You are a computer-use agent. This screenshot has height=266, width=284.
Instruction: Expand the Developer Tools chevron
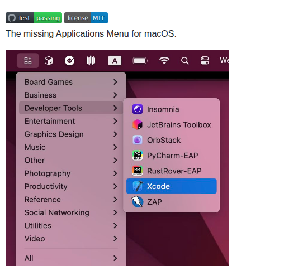pos(115,108)
